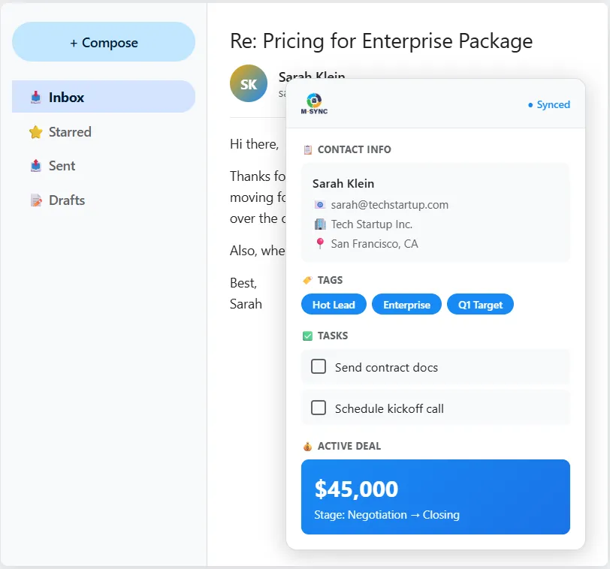The height and width of the screenshot is (569, 610).
Task: Click the email icon beside sarah@techstartup.com
Action: tap(319, 205)
